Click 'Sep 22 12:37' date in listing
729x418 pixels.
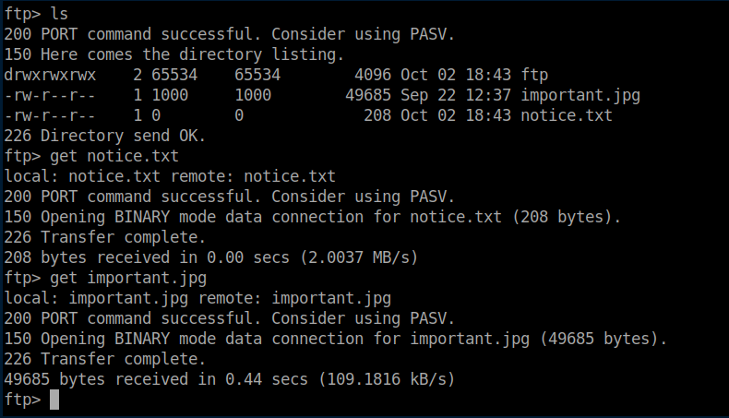[x=456, y=96]
